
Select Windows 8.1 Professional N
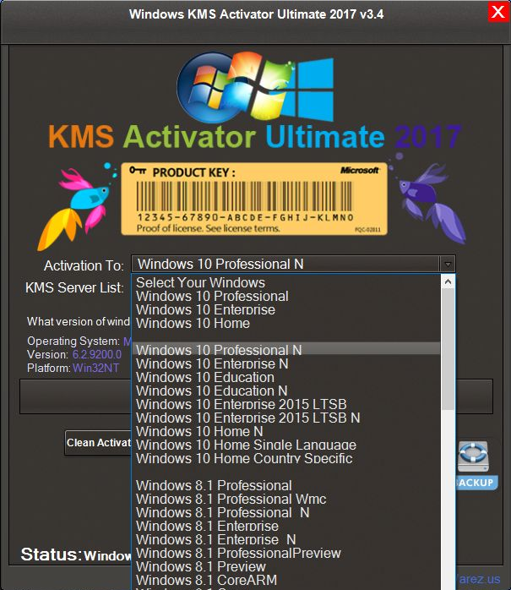coord(286,512)
